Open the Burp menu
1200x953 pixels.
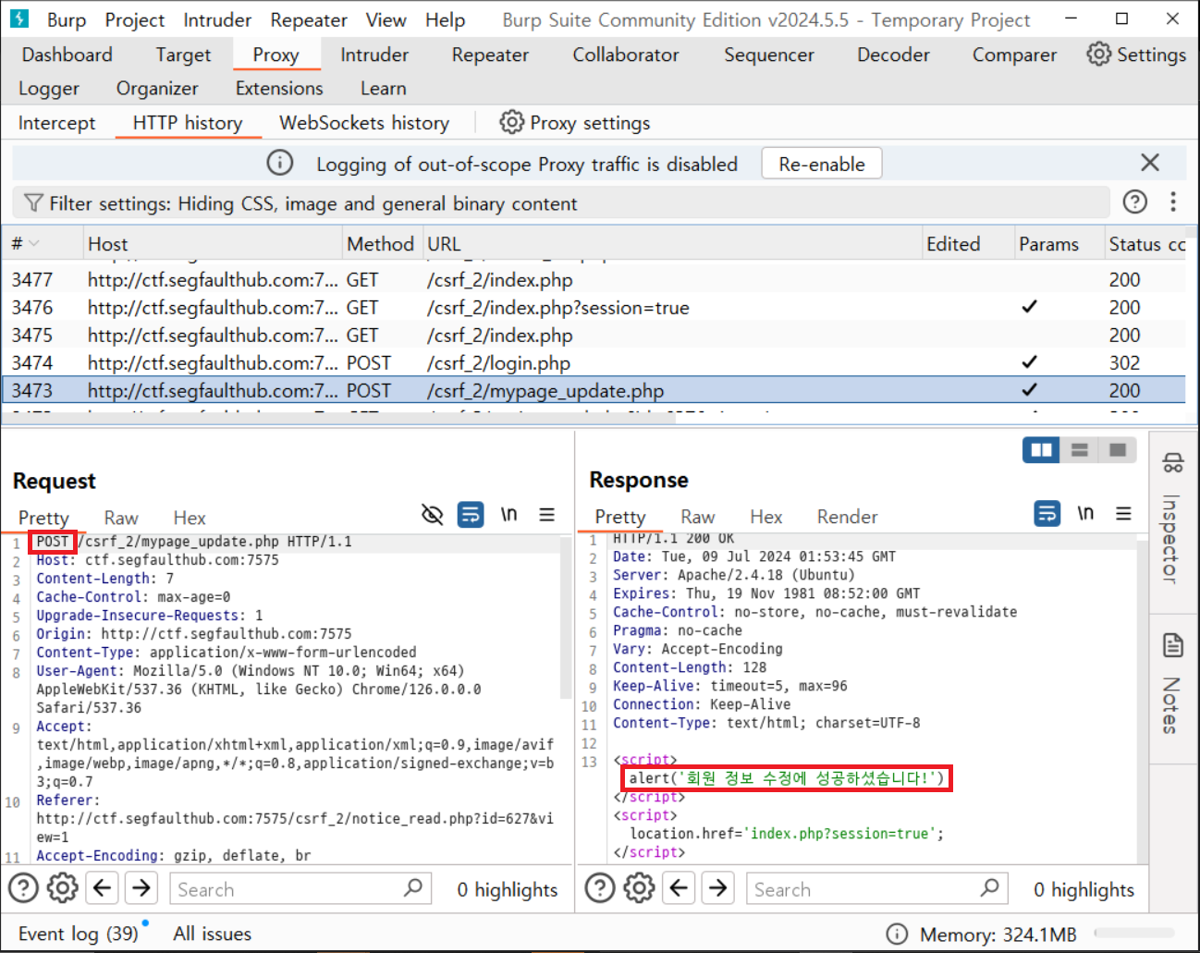coord(67,19)
